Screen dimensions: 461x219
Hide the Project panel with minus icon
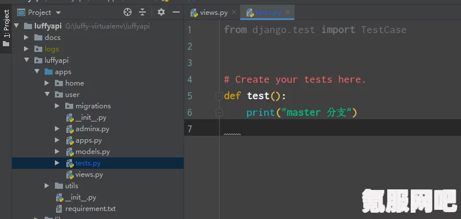[176, 12]
